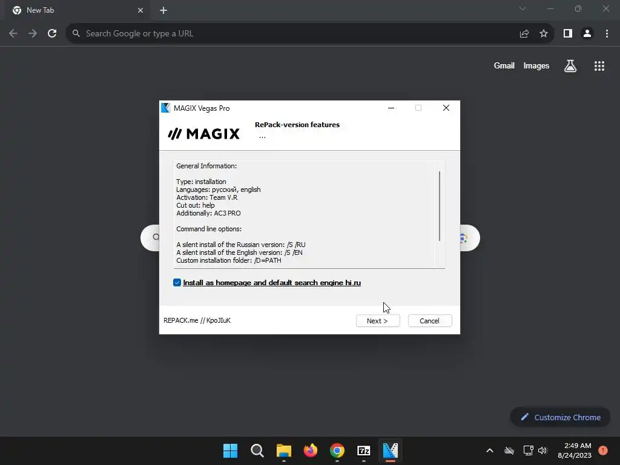The width and height of the screenshot is (620, 465).
Task: Click the 'General Information:' text line
Action: pos(206,166)
